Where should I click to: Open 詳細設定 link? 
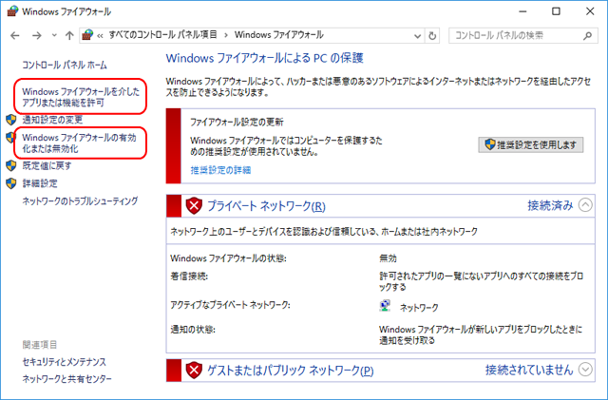coord(40,183)
